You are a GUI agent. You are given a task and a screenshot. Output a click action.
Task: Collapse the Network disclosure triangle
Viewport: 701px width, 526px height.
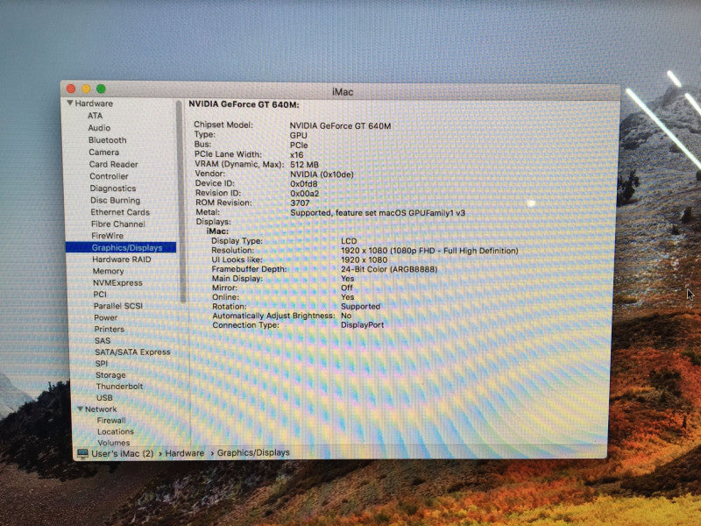80,409
